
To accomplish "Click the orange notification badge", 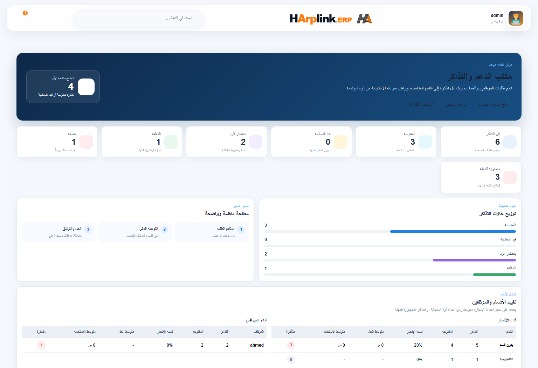I will pyautogui.click(x=25, y=13).
